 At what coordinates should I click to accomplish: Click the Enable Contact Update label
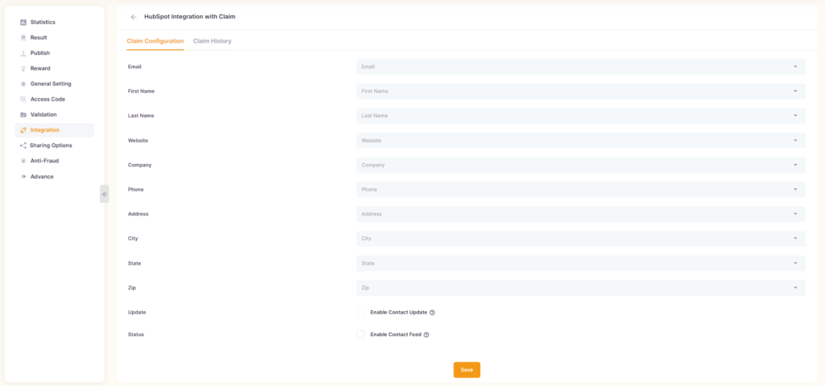coord(398,313)
